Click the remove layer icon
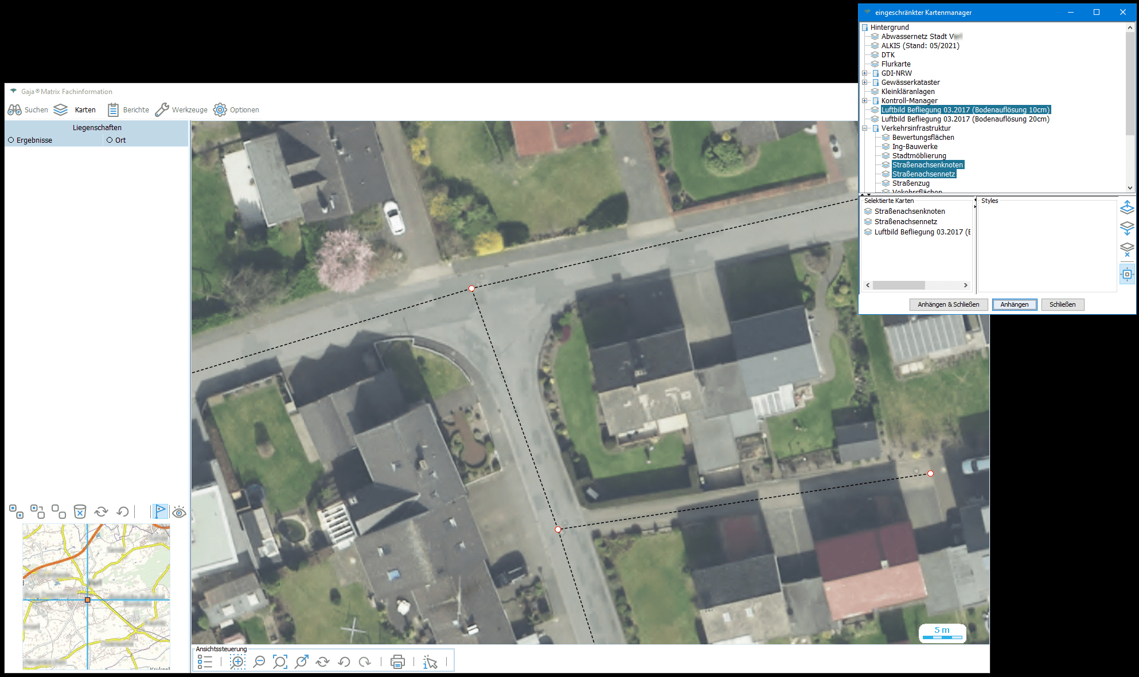Image resolution: width=1139 pixels, height=677 pixels. click(x=1127, y=250)
